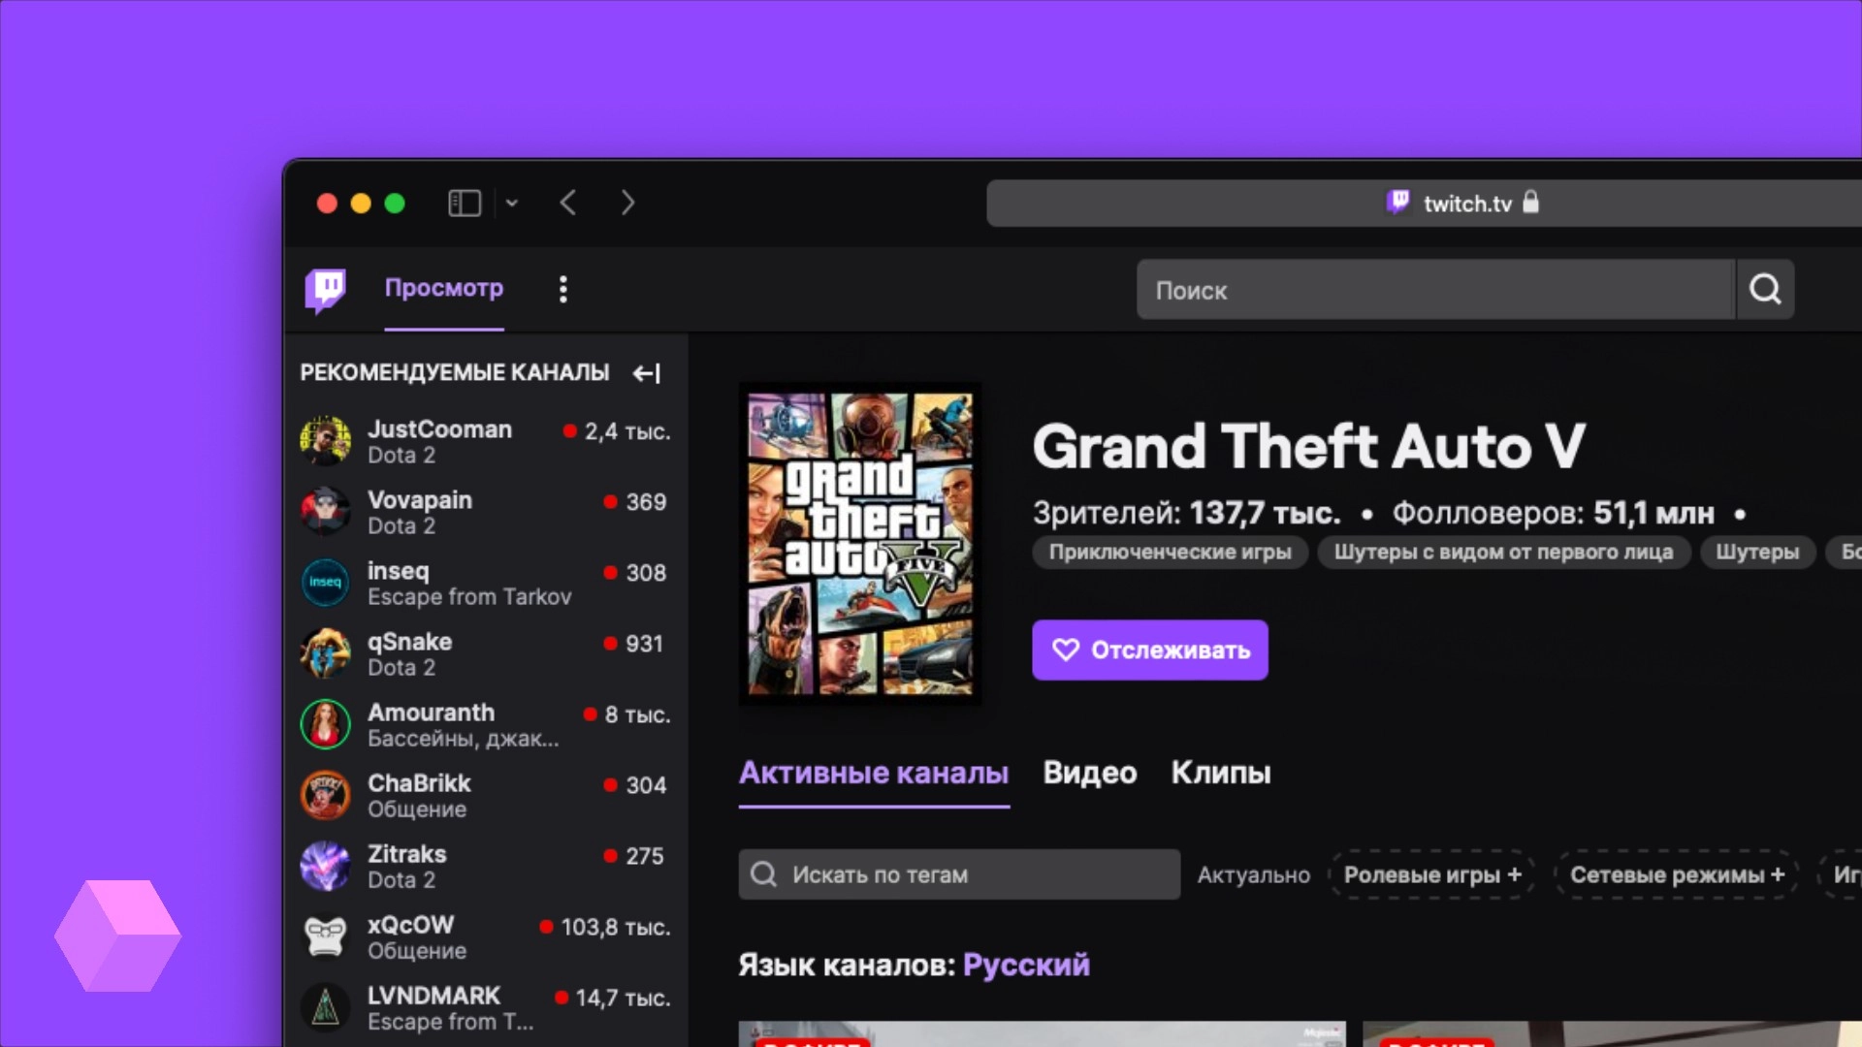Viewport: 1862px width, 1047px height.
Task: Switch to Активные каналы tab
Action: [874, 774]
